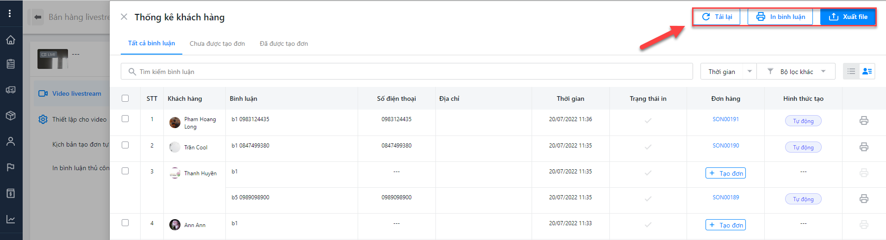Image resolution: width=886 pixels, height=240 pixels.
Task: Expand the Bộ lọc khác filter dropdown
Action: pyautogui.click(x=796, y=71)
